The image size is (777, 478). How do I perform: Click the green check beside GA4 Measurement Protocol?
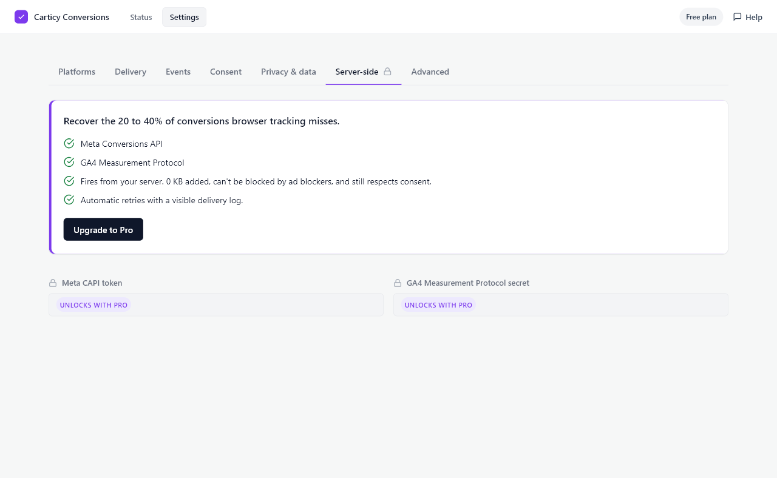click(x=69, y=163)
